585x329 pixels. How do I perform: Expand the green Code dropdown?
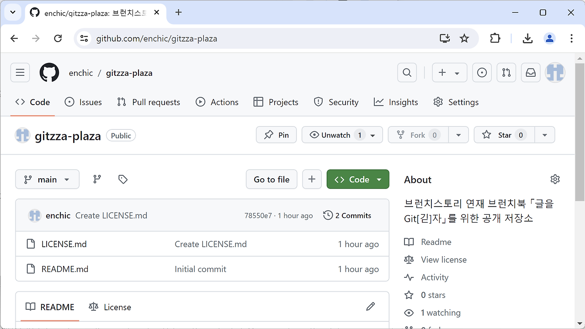(379, 180)
